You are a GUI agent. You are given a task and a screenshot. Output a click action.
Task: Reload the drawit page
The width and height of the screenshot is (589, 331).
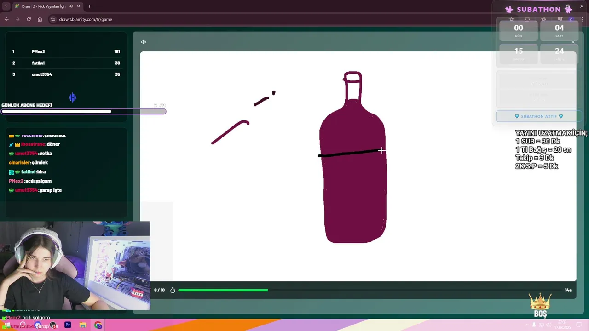pos(29,19)
